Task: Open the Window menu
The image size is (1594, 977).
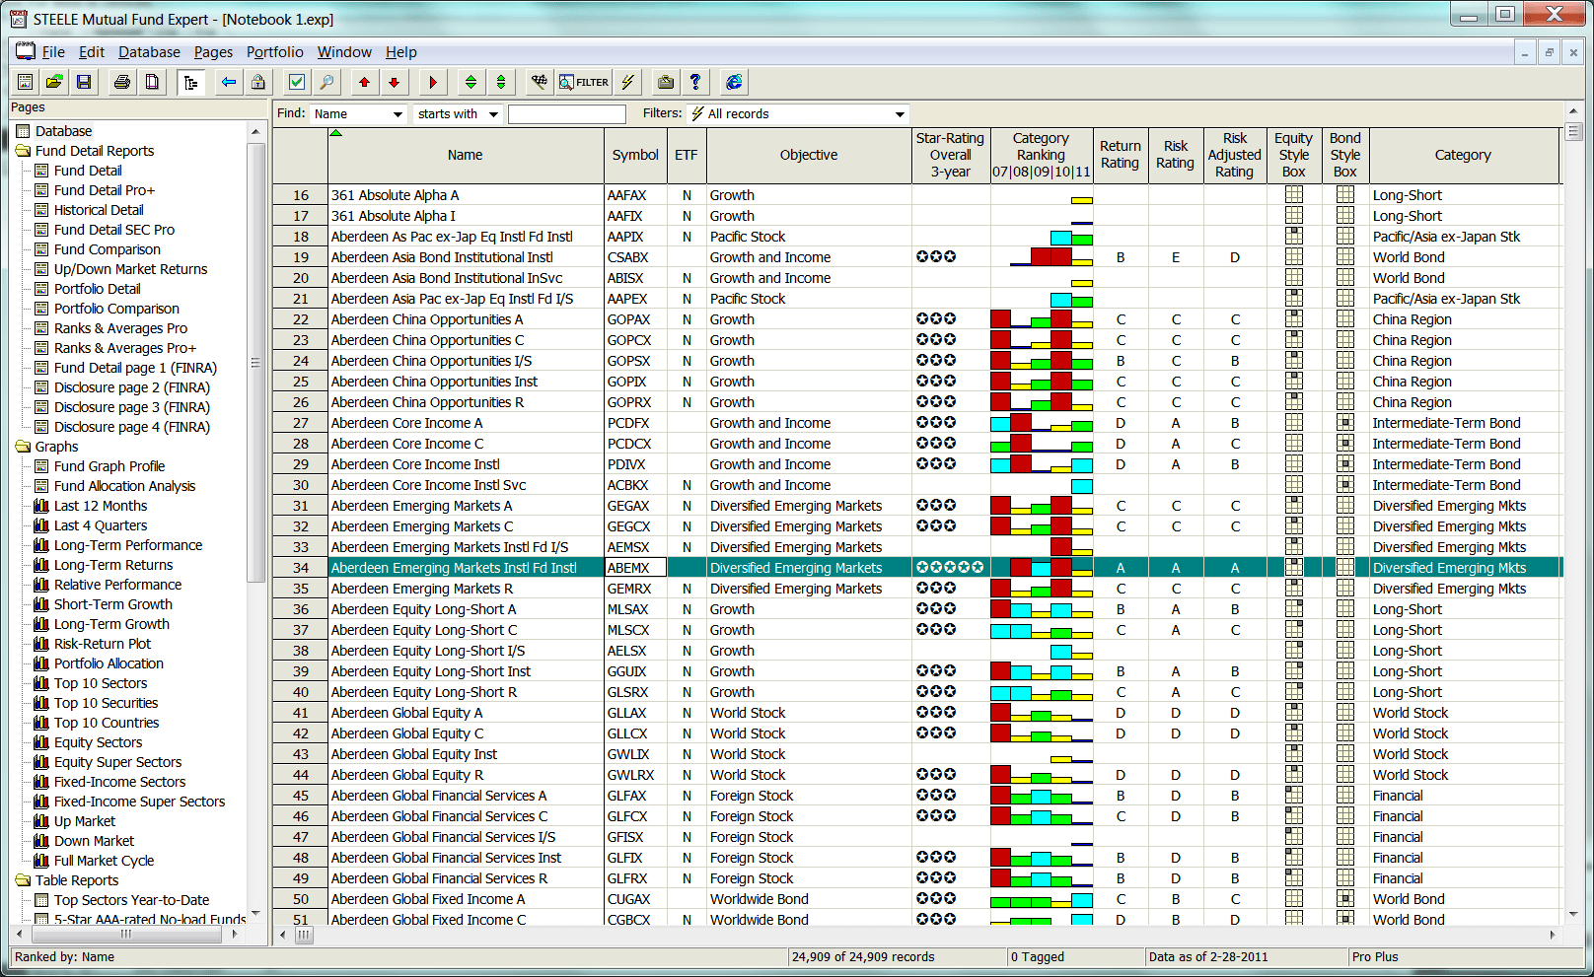Action: pyautogui.click(x=344, y=52)
